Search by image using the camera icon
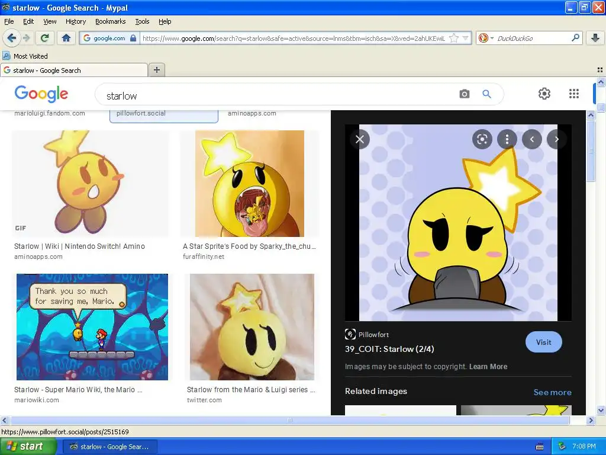Image resolution: width=606 pixels, height=455 pixels. (464, 94)
